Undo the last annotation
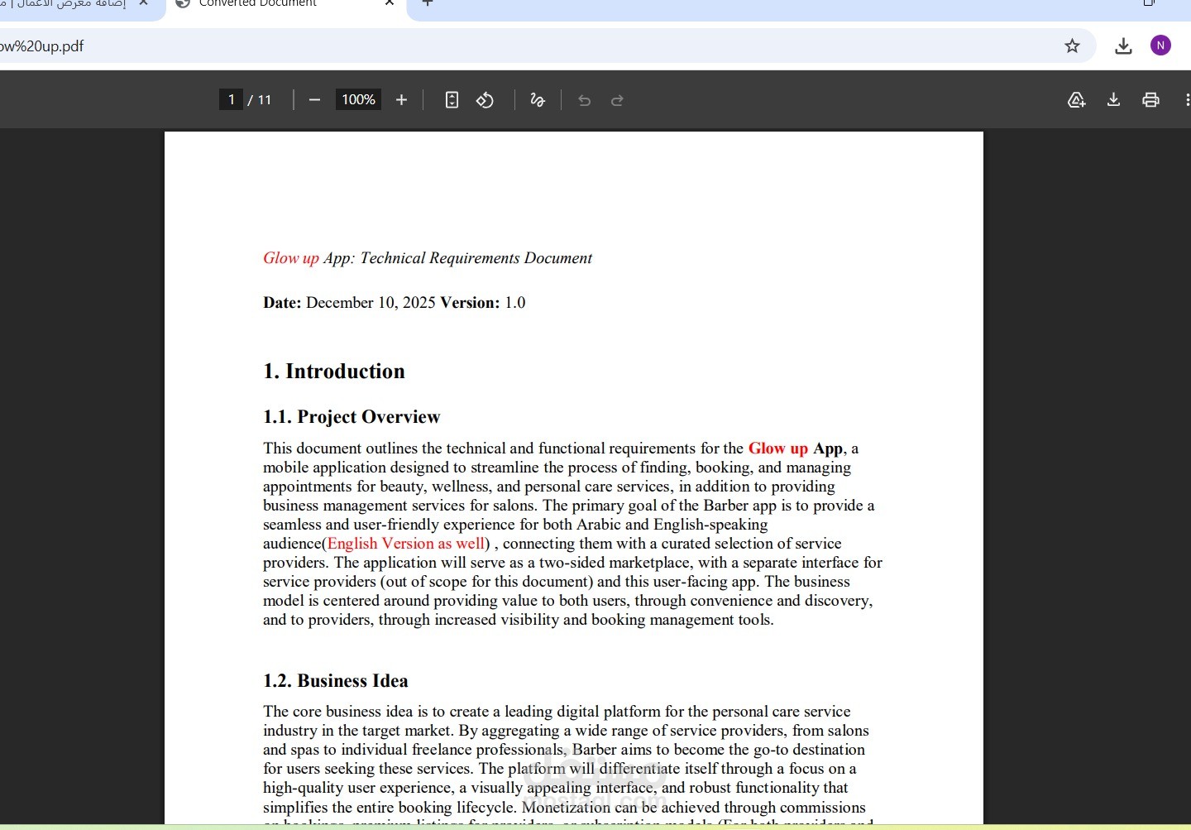Screen dimensions: 1191x830 [585, 100]
